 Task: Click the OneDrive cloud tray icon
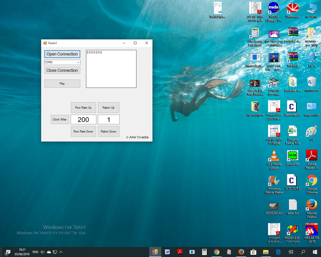point(49,252)
